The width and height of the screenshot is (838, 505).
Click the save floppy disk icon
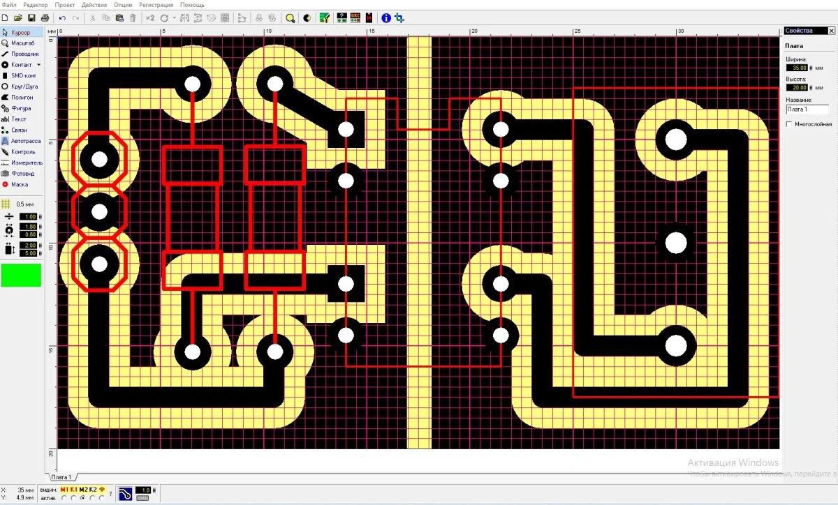[x=31, y=17]
